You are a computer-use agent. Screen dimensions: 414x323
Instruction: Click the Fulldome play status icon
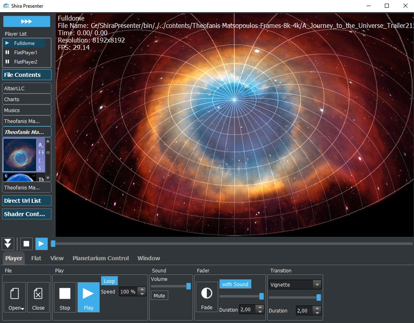(7, 43)
